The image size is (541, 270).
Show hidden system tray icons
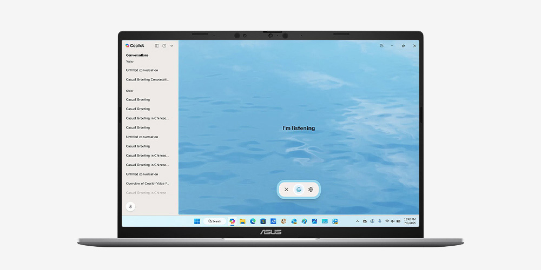click(357, 221)
